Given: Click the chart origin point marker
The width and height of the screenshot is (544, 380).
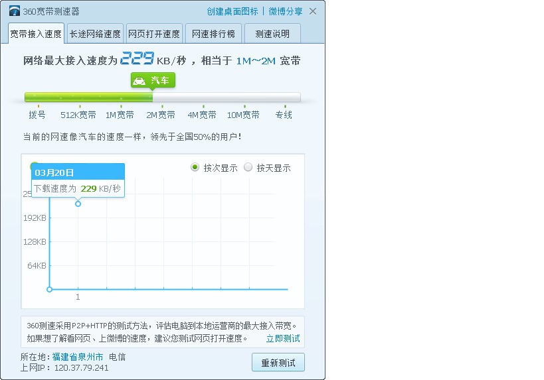Looking at the screenshot, I should (49, 289).
